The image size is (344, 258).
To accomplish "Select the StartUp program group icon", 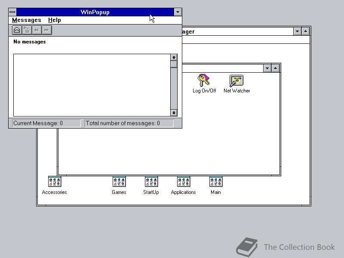I will (151, 185).
